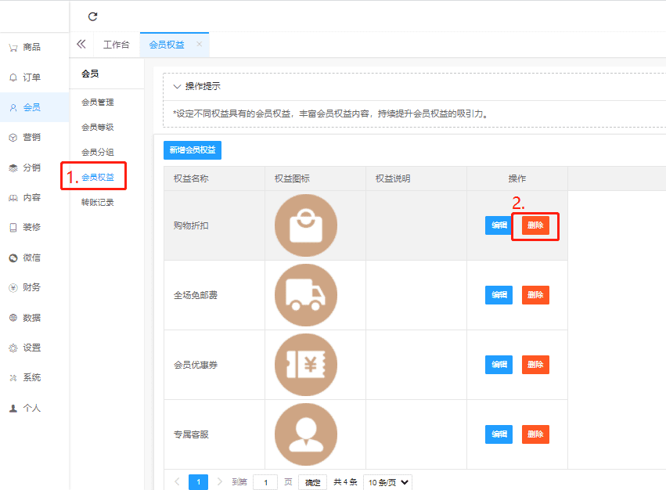Go to 设置 settings gear icon
Image resolution: width=666 pixels, height=490 pixels.
pyautogui.click(x=13, y=348)
